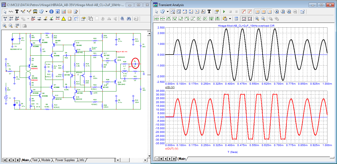Click the Run analysis green play button
This screenshot has width=337, height=164.
[x=224, y=12]
